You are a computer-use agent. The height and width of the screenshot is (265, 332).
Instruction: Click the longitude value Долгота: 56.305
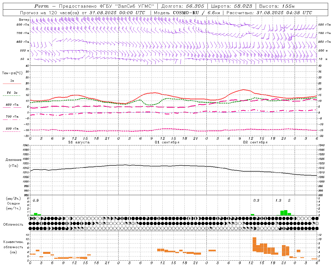[x=183, y=6]
